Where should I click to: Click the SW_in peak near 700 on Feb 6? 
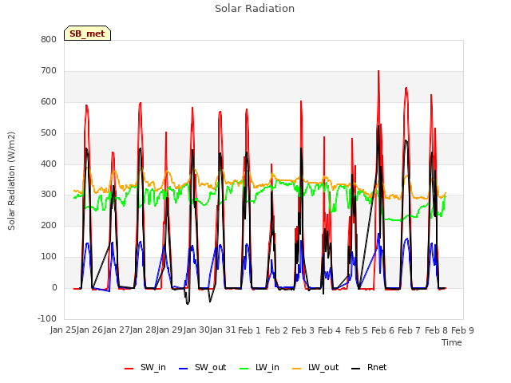point(378,71)
